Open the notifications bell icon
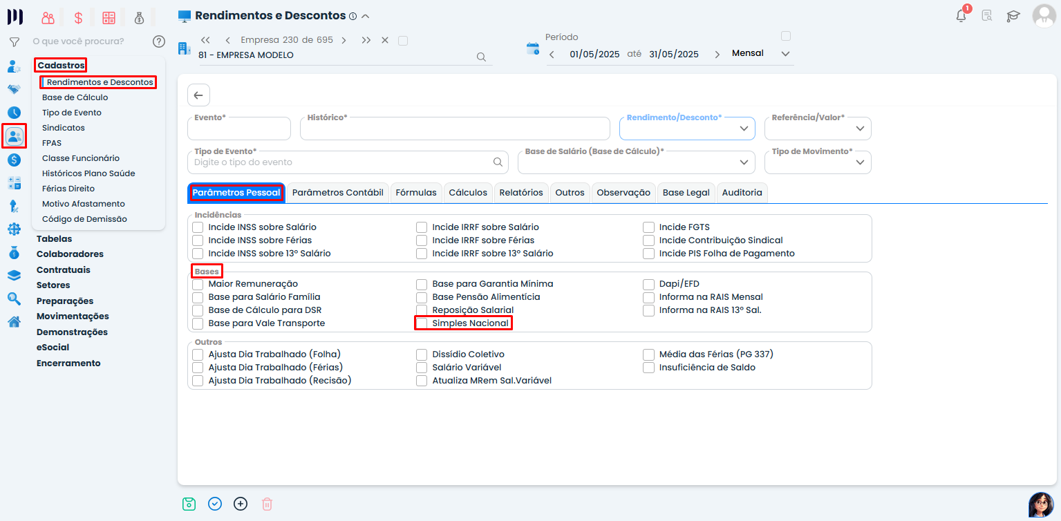 (x=961, y=16)
